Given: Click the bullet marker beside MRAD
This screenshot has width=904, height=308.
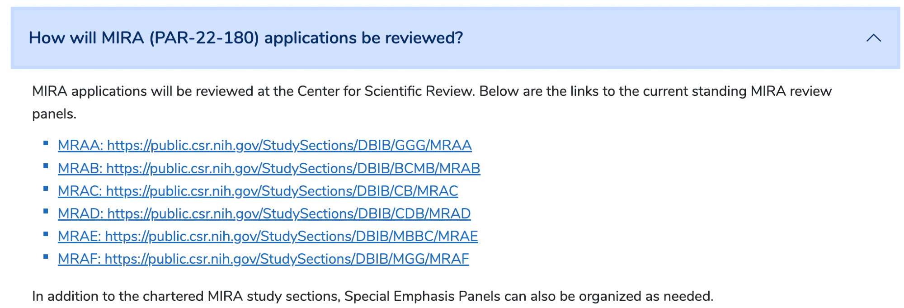Looking at the screenshot, I should [46, 211].
